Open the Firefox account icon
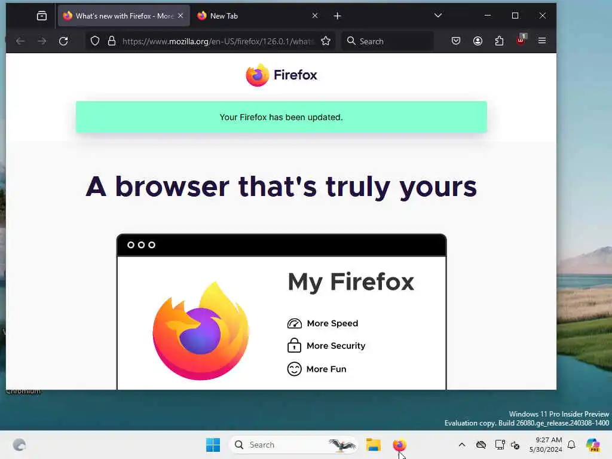 click(478, 41)
